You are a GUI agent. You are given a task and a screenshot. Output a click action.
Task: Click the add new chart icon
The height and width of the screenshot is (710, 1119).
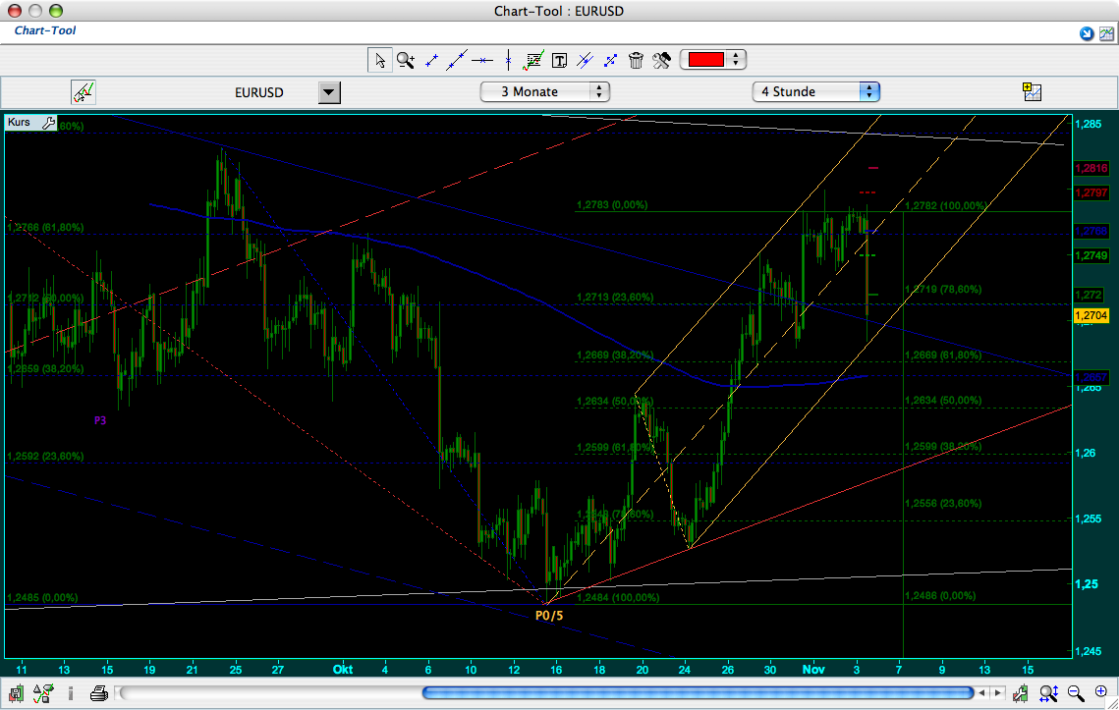tap(1032, 91)
